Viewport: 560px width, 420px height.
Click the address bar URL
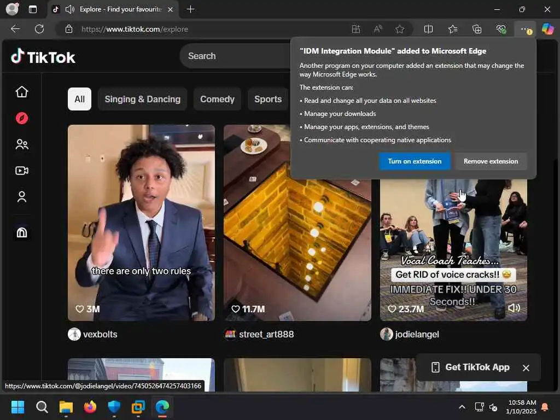pyautogui.click(x=135, y=29)
